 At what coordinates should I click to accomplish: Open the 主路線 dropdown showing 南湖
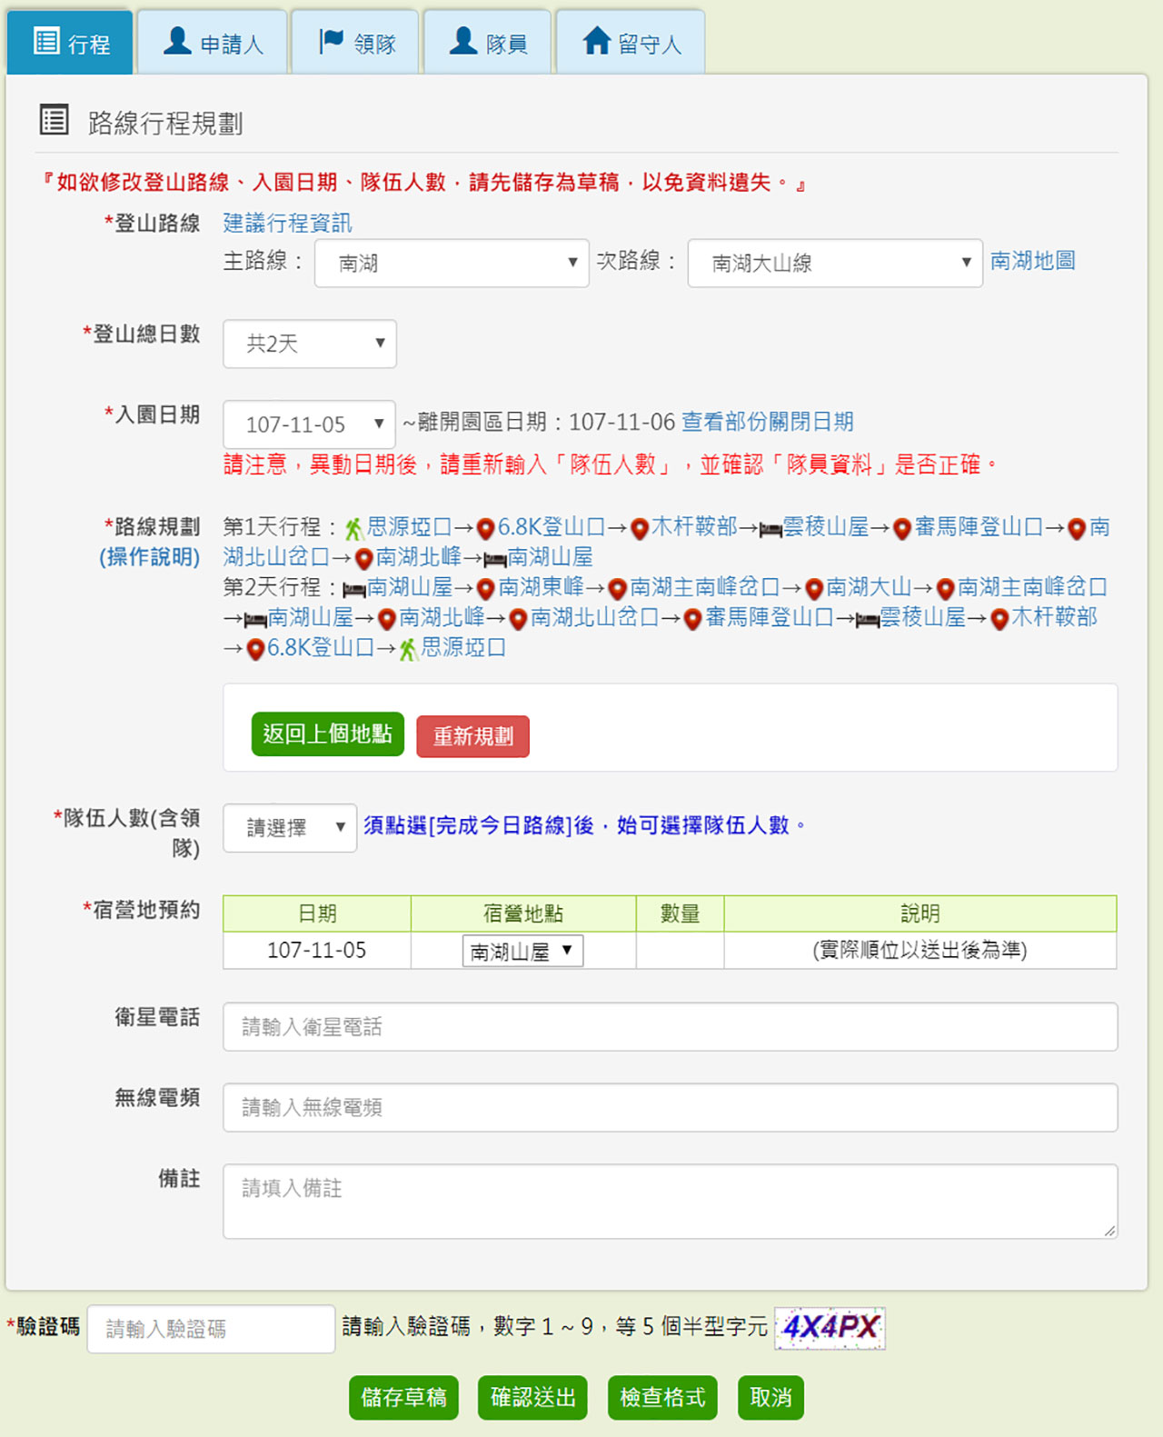click(452, 264)
